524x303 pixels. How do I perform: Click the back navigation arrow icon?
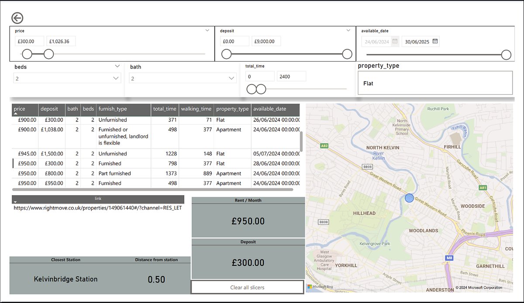(17, 18)
